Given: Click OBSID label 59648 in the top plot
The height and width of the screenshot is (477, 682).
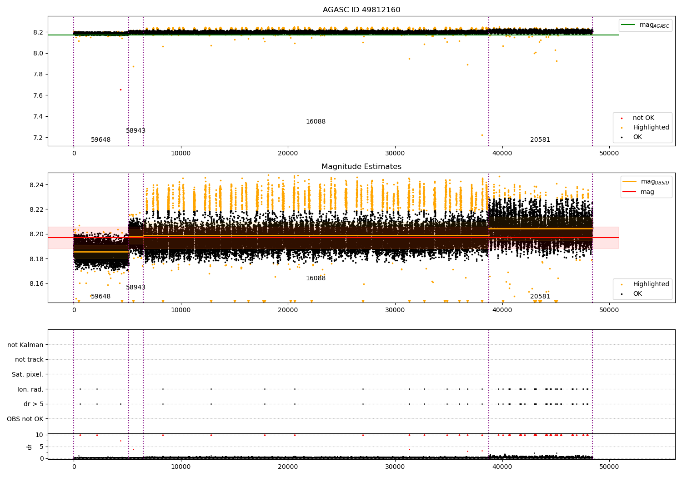Looking at the screenshot, I should click(101, 140).
